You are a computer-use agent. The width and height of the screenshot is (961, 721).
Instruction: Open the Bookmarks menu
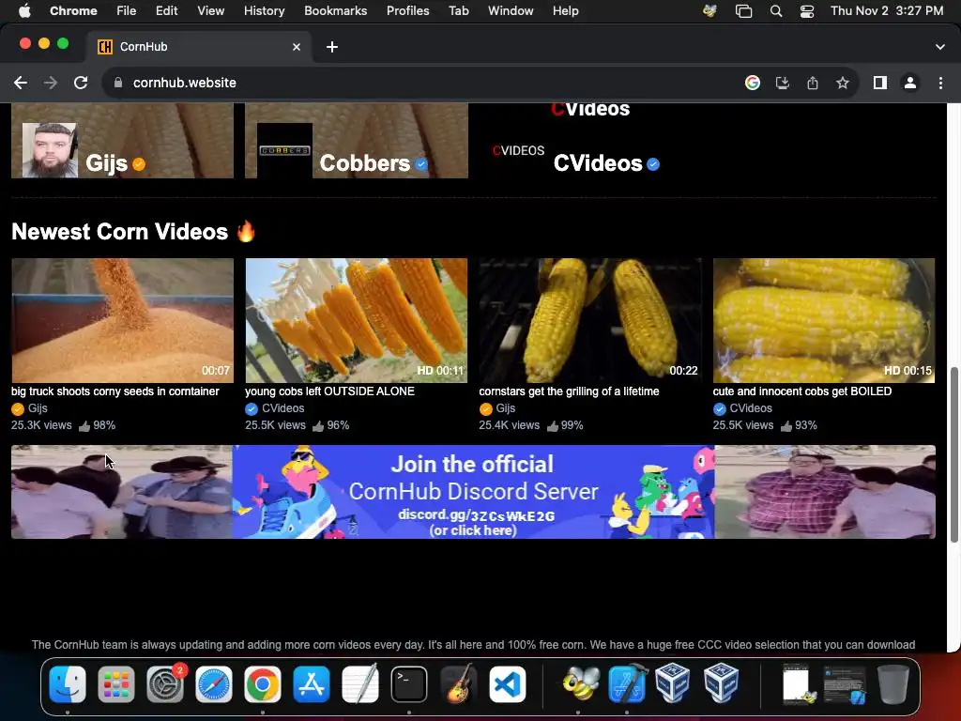pos(335,11)
